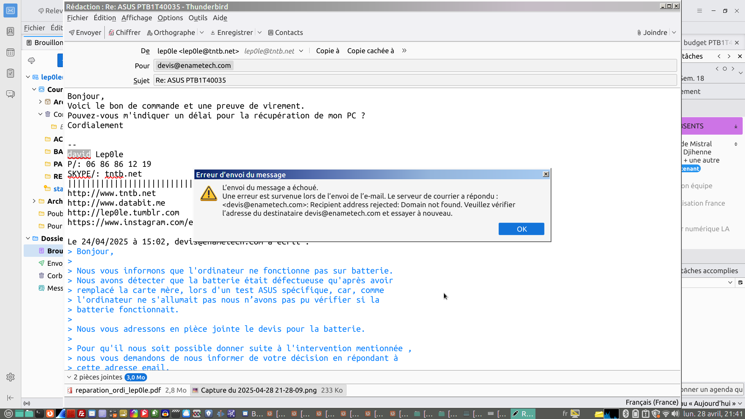Image resolution: width=745 pixels, height=419 pixels.
Task: Close the send error dialog
Action: [x=546, y=174]
